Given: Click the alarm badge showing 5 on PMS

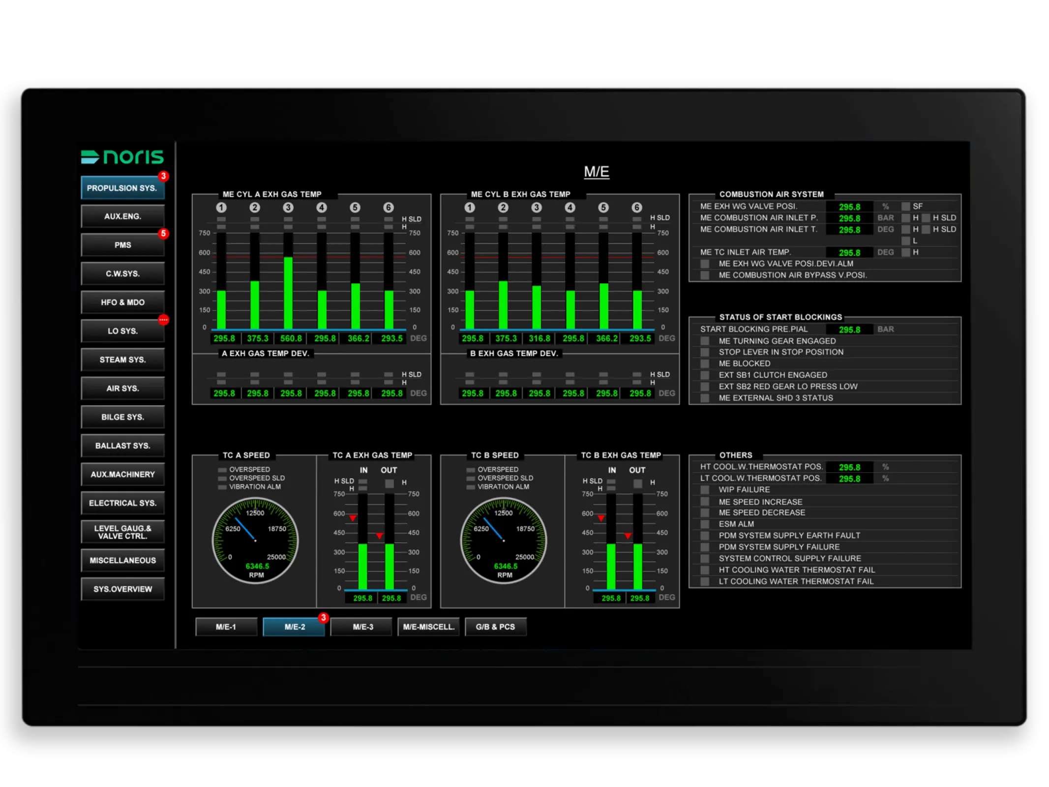Looking at the screenshot, I should point(164,234).
